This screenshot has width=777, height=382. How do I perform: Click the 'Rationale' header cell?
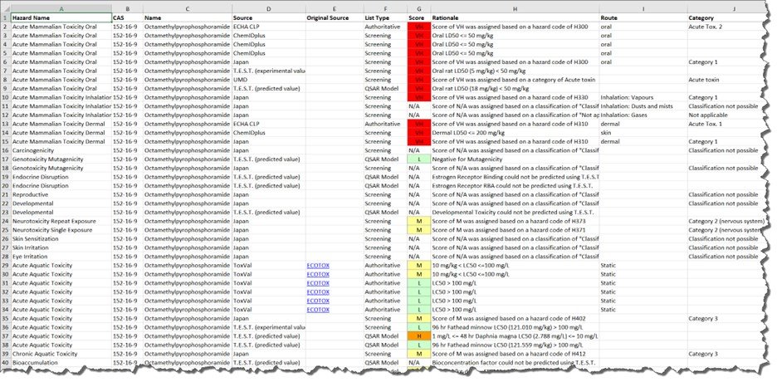[x=515, y=17]
